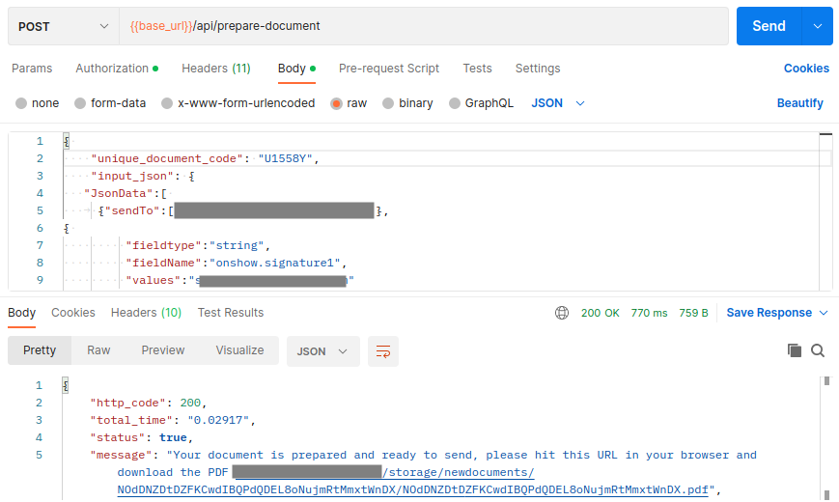The height and width of the screenshot is (502, 839).
Task: Click the "JsonData" line in body
Action: click(126, 193)
